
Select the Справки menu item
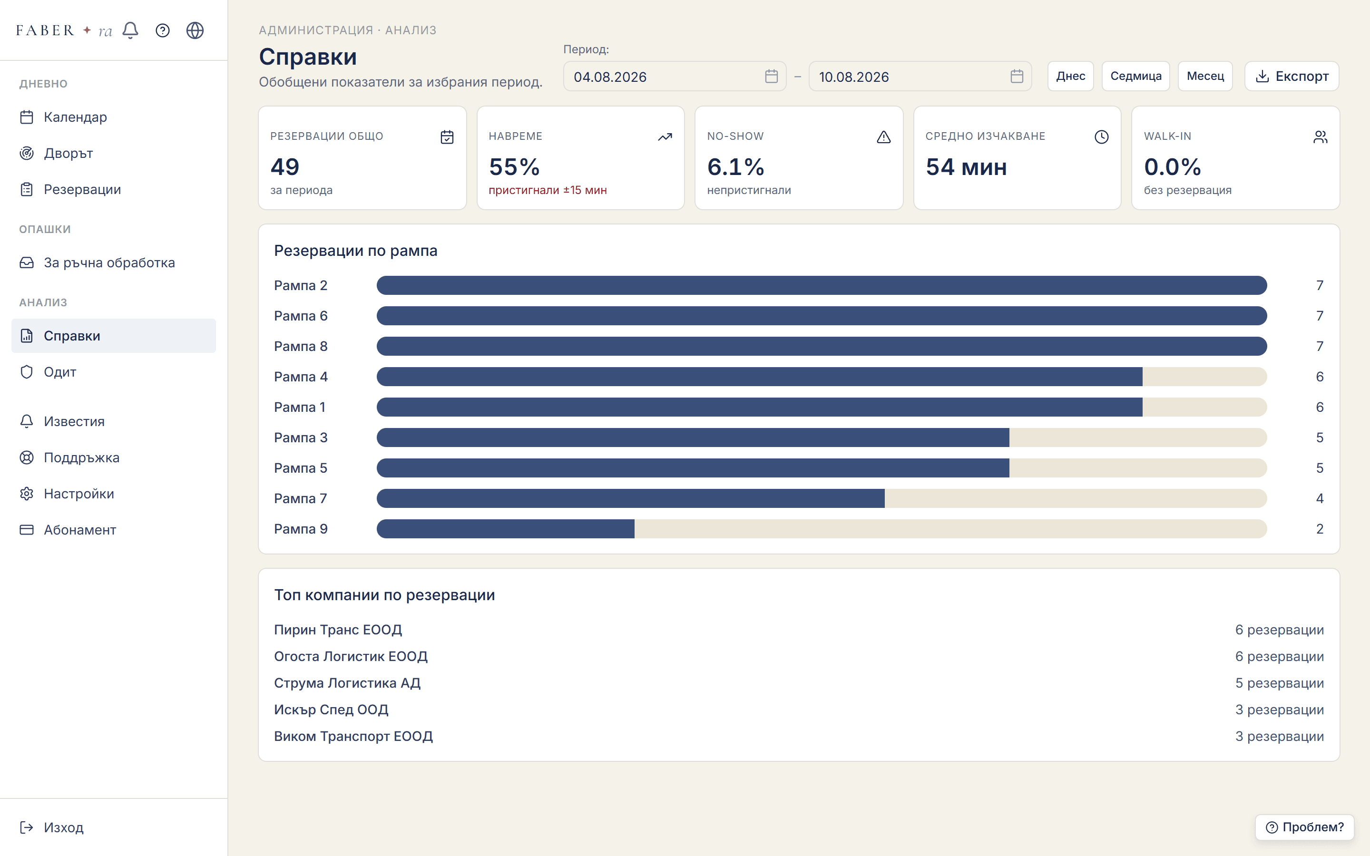click(x=114, y=336)
